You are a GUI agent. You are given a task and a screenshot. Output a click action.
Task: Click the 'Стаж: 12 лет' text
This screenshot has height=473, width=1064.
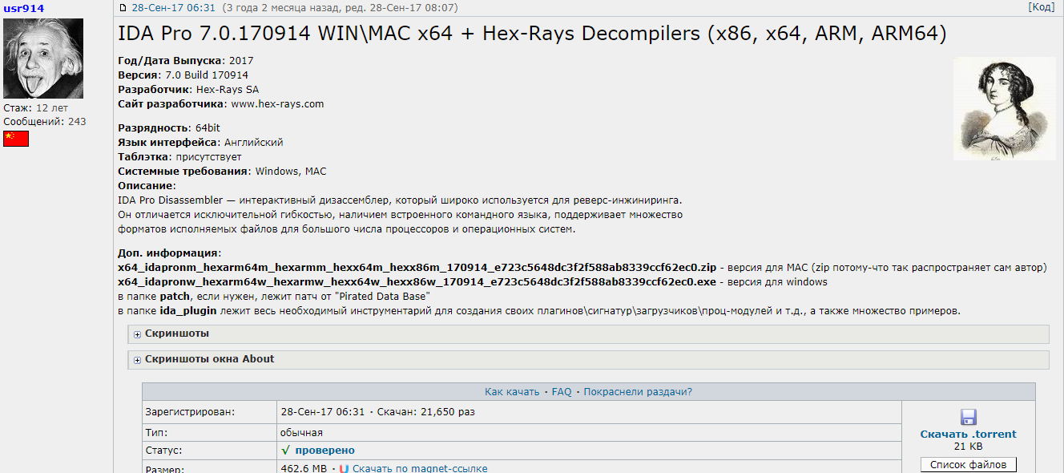click(x=36, y=107)
